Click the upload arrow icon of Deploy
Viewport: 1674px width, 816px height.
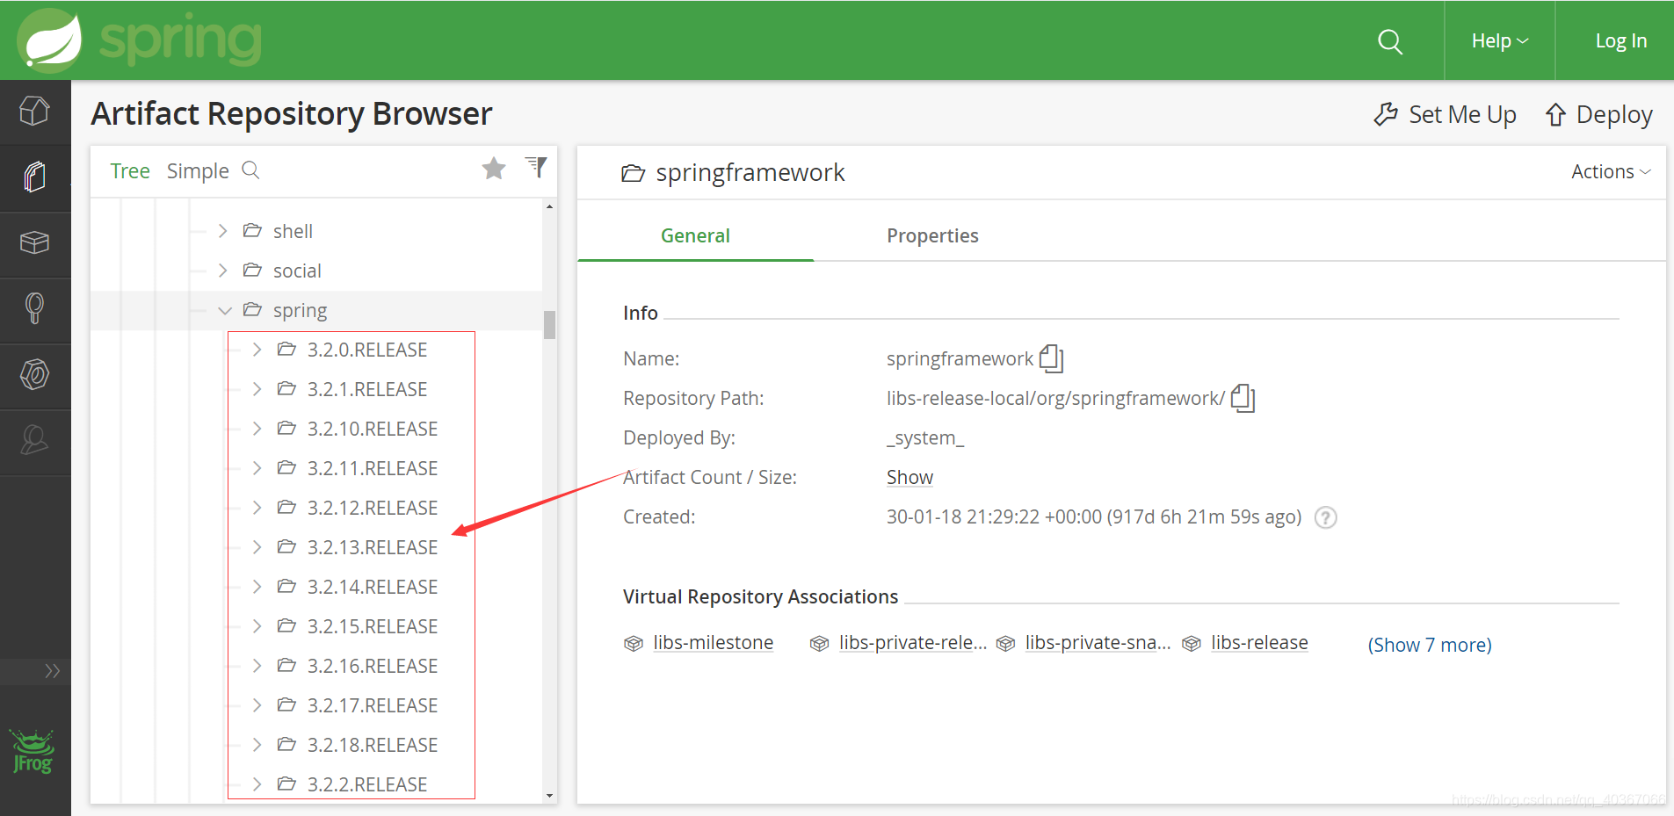(x=1555, y=114)
